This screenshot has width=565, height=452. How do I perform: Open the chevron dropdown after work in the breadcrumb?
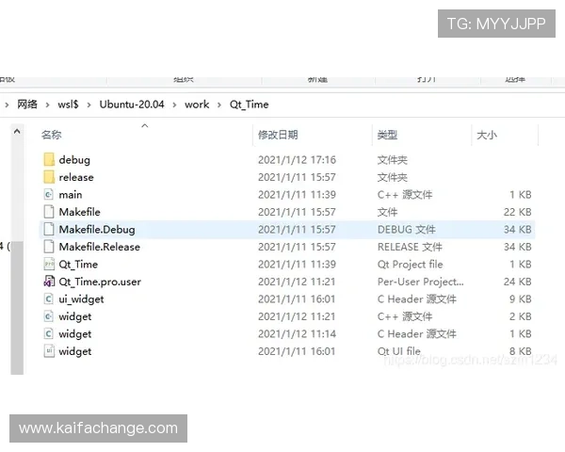[x=219, y=105]
